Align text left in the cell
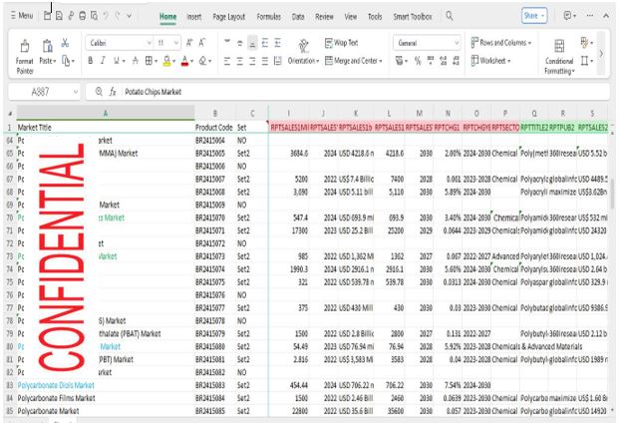The image size is (620, 429). 227,61
